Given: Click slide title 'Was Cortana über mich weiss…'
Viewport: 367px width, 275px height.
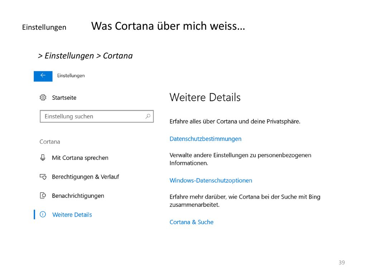Looking at the screenshot, I should tap(168, 26).
